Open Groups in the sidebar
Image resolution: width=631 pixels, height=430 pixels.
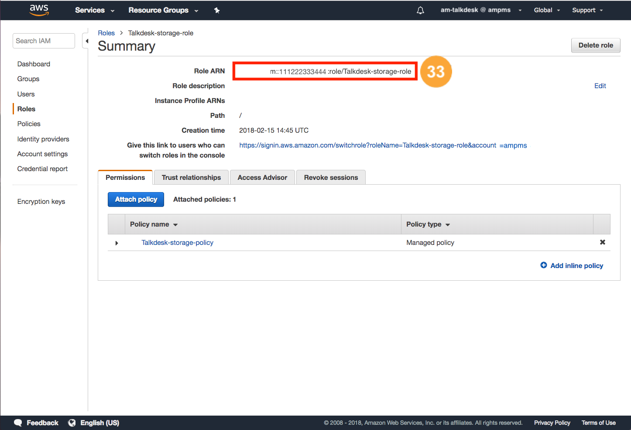point(28,79)
